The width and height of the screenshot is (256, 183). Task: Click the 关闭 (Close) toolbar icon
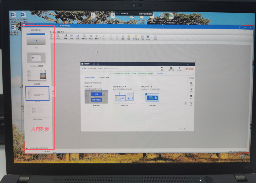[155, 37]
